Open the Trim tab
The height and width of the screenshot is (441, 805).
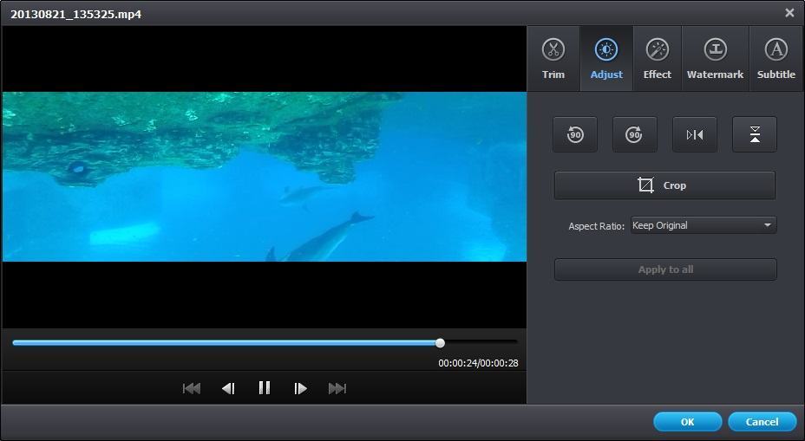(553, 59)
